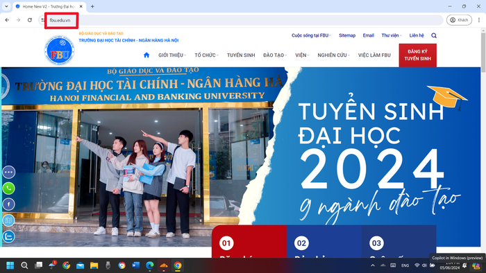
Task: Click the green phone call floating icon
Action: 8,188
